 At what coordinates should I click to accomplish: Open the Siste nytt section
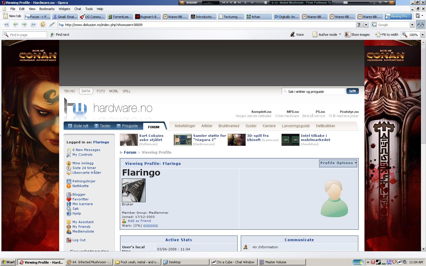[x=78, y=126]
